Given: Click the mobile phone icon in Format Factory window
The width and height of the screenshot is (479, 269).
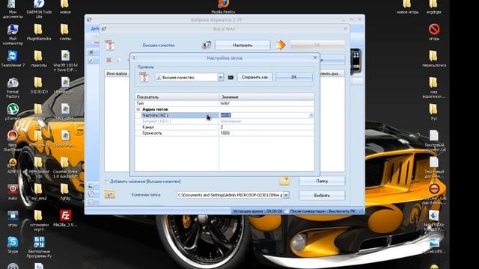Looking at the screenshot, I should click(356, 61).
